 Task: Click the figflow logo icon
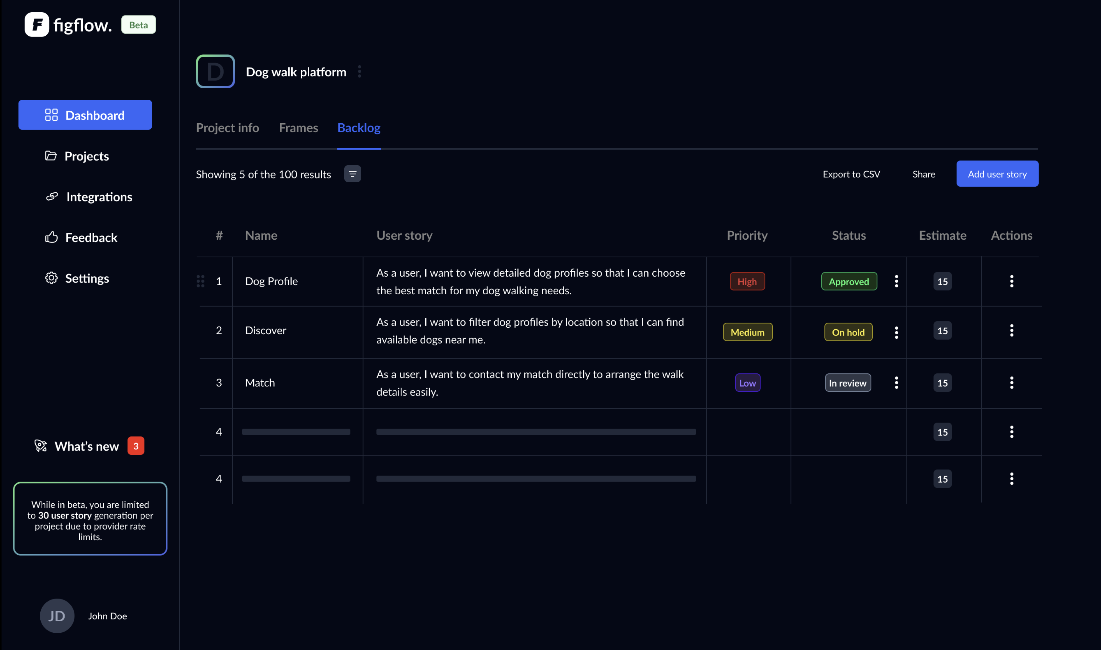point(37,25)
